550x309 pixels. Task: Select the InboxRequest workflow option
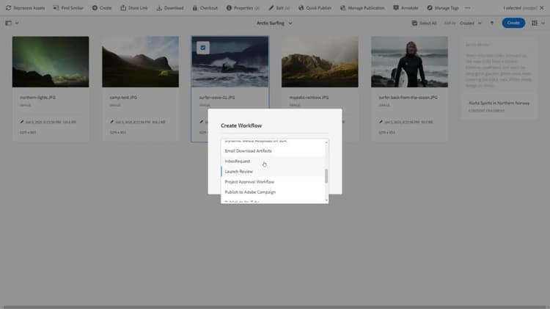(273, 161)
